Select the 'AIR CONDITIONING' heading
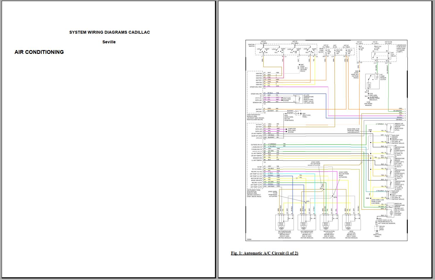 point(39,52)
